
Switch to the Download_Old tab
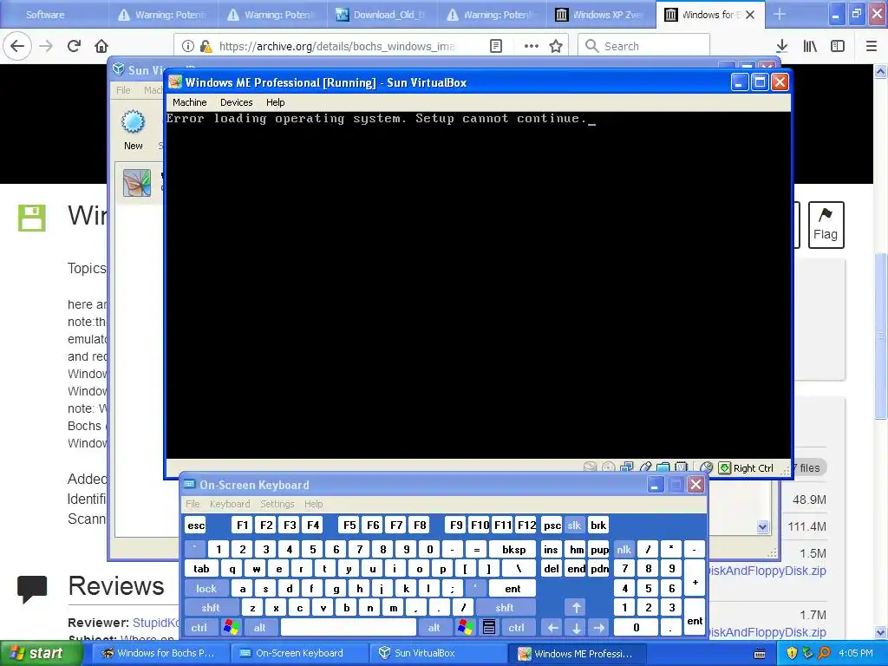(x=382, y=14)
